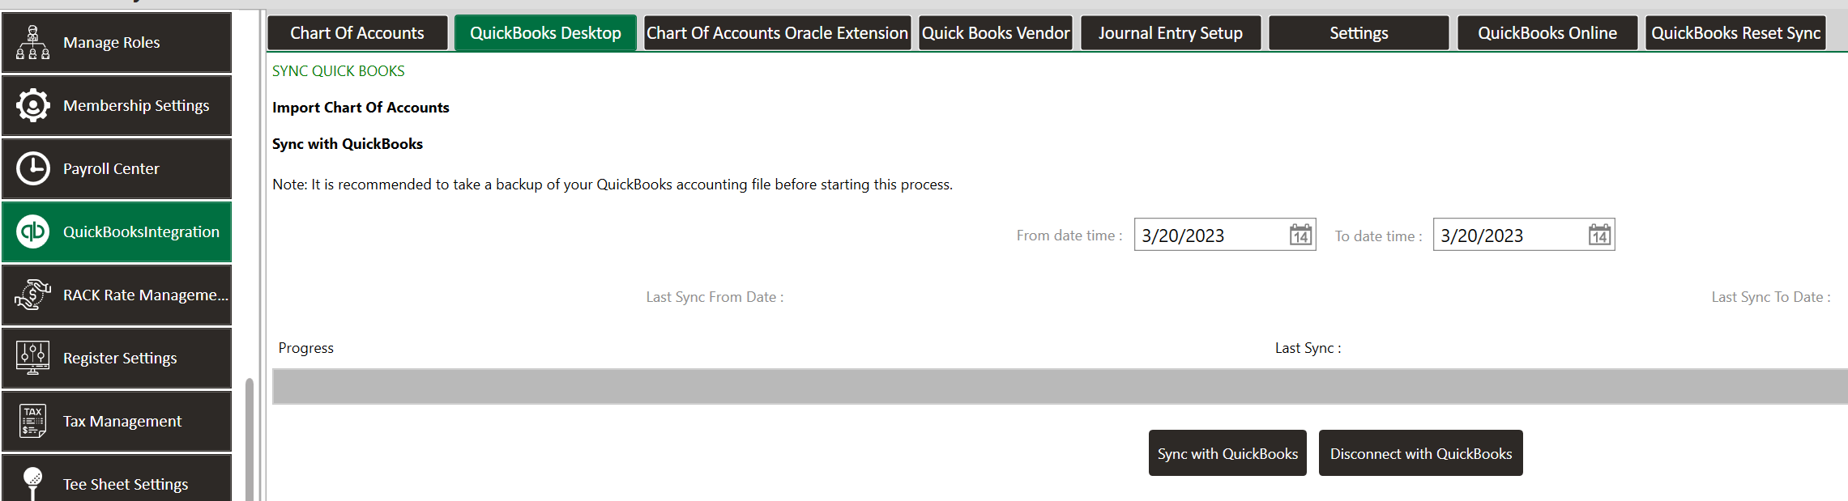This screenshot has height=501, width=1848.
Task: Click the Payroll Center clock icon
Action: coord(32,168)
